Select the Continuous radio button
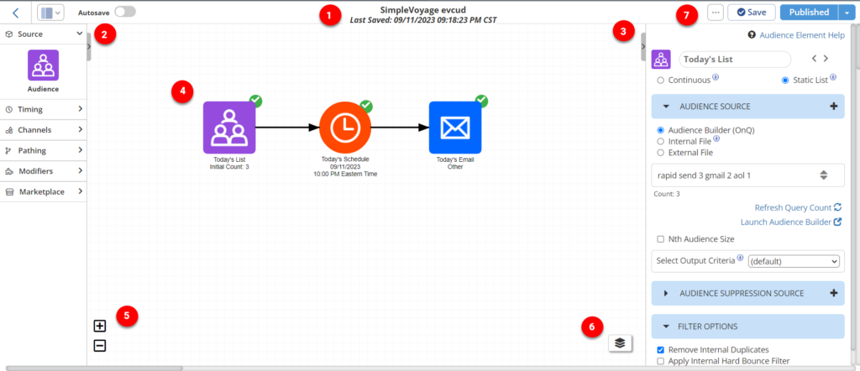This screenshot has height=371, width=860. point(660,80)
